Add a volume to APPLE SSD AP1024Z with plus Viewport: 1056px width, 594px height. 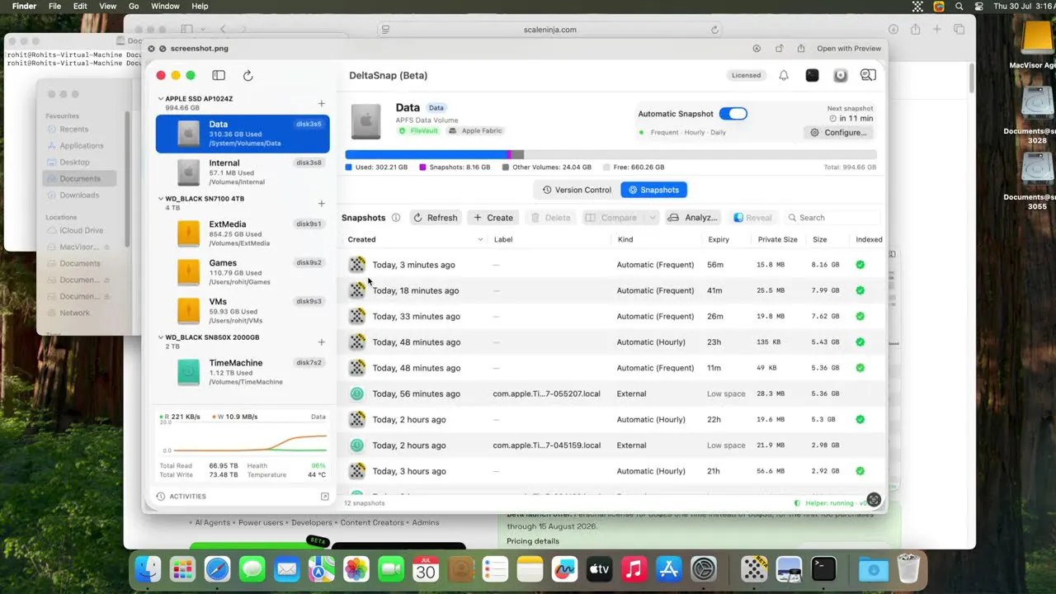[x=322, y=104]
